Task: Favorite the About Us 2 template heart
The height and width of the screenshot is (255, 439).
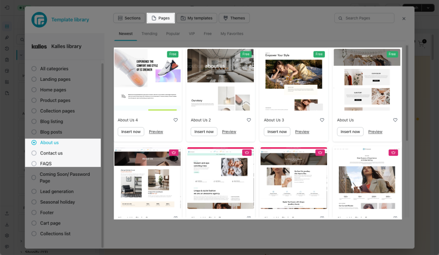Action: click(x=249, y=120)
